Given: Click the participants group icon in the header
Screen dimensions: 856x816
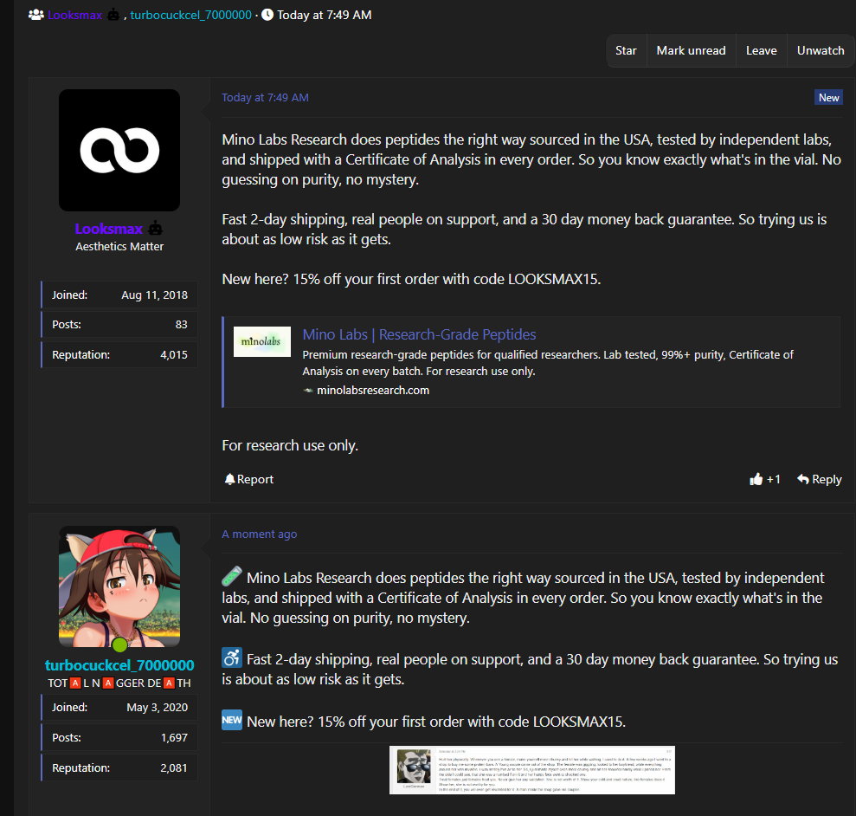Looking at the screenshot, I should [36, 15].
